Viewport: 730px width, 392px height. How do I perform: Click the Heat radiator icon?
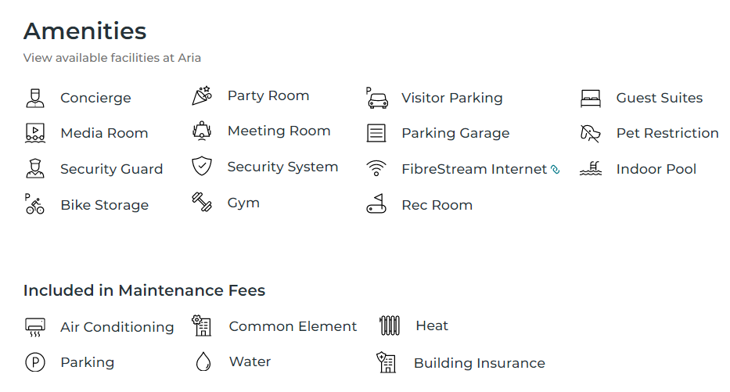coord(390,325)
